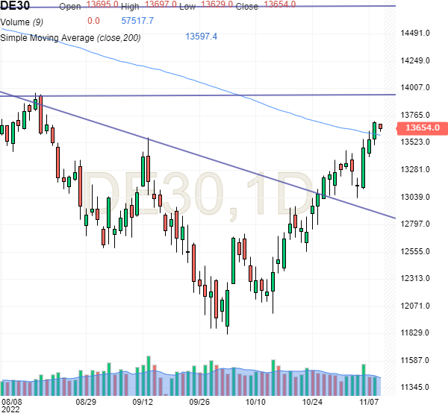Click the Open value in header

[102, 4]
